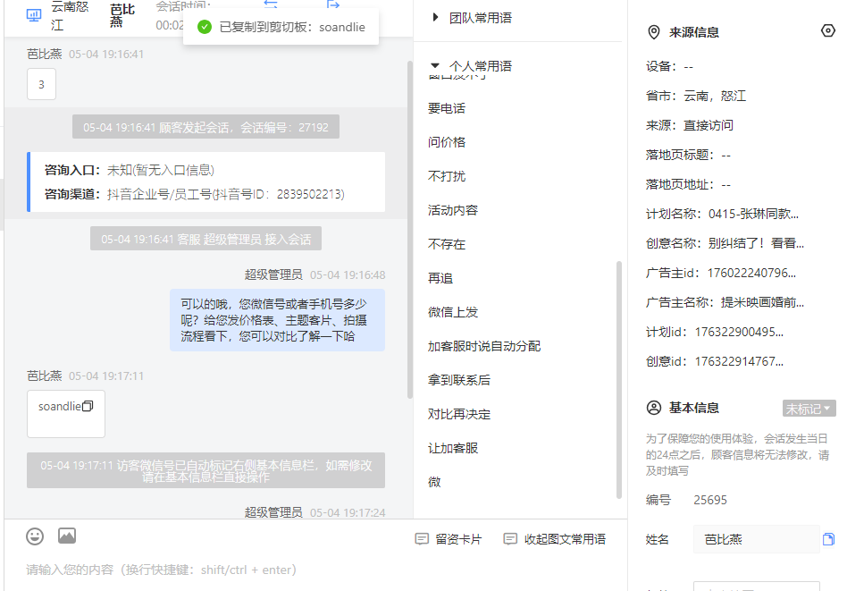Click the 省市: 云南, 怒江 row

point(696,97)
